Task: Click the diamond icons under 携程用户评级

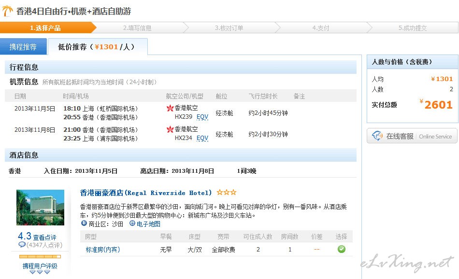Action: [x=40, y=272]
